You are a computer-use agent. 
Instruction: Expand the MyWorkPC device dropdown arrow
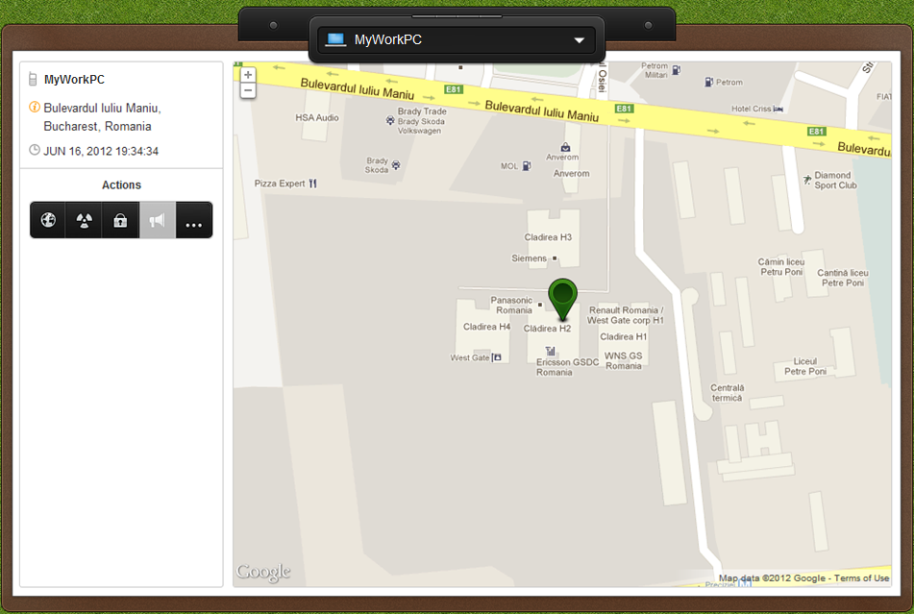tap(579, 40)
